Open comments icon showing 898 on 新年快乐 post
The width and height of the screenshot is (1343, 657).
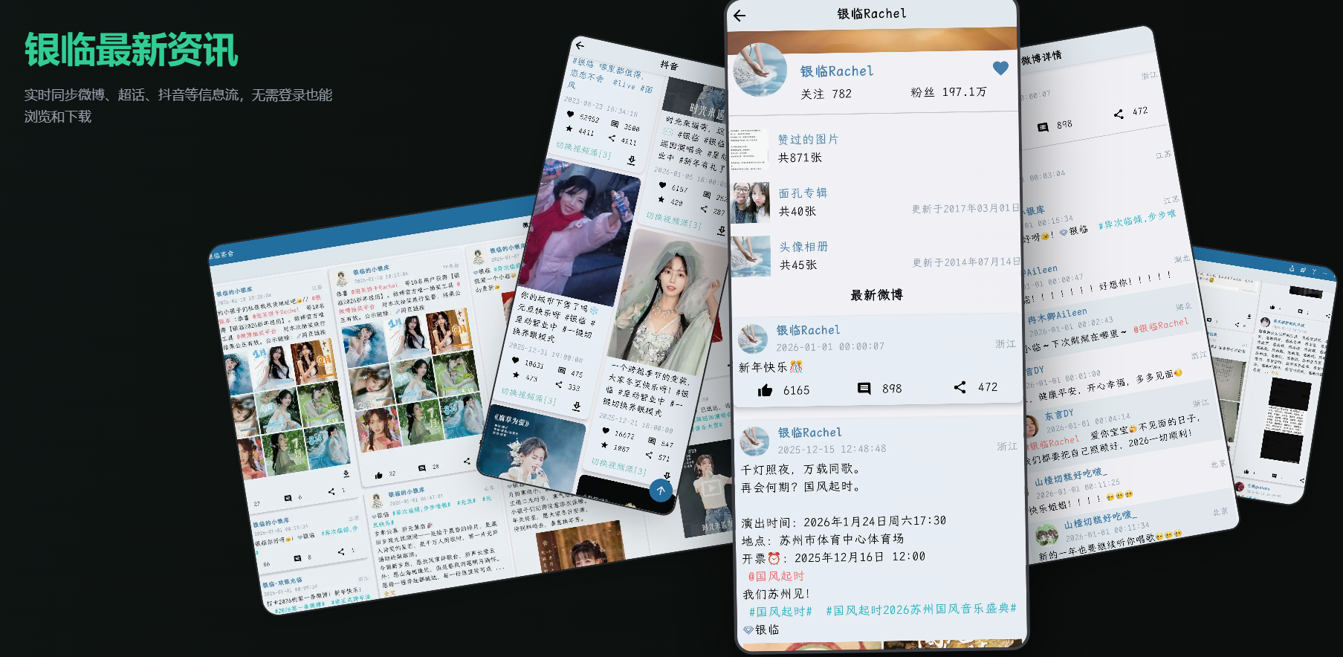pos(864,389)
